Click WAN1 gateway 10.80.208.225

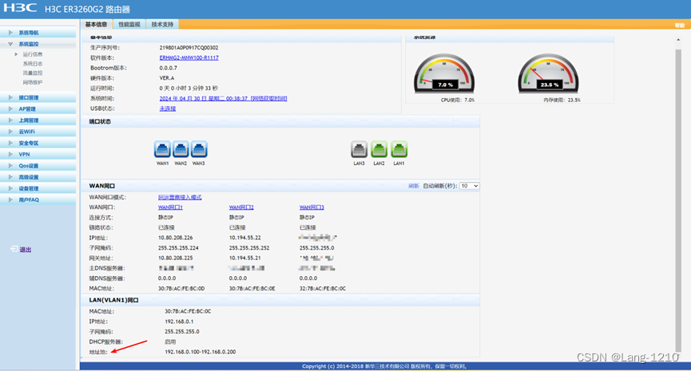[176, 258]
